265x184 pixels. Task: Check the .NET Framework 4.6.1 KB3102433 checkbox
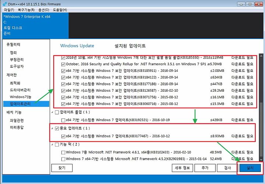(x=63, y=153)
